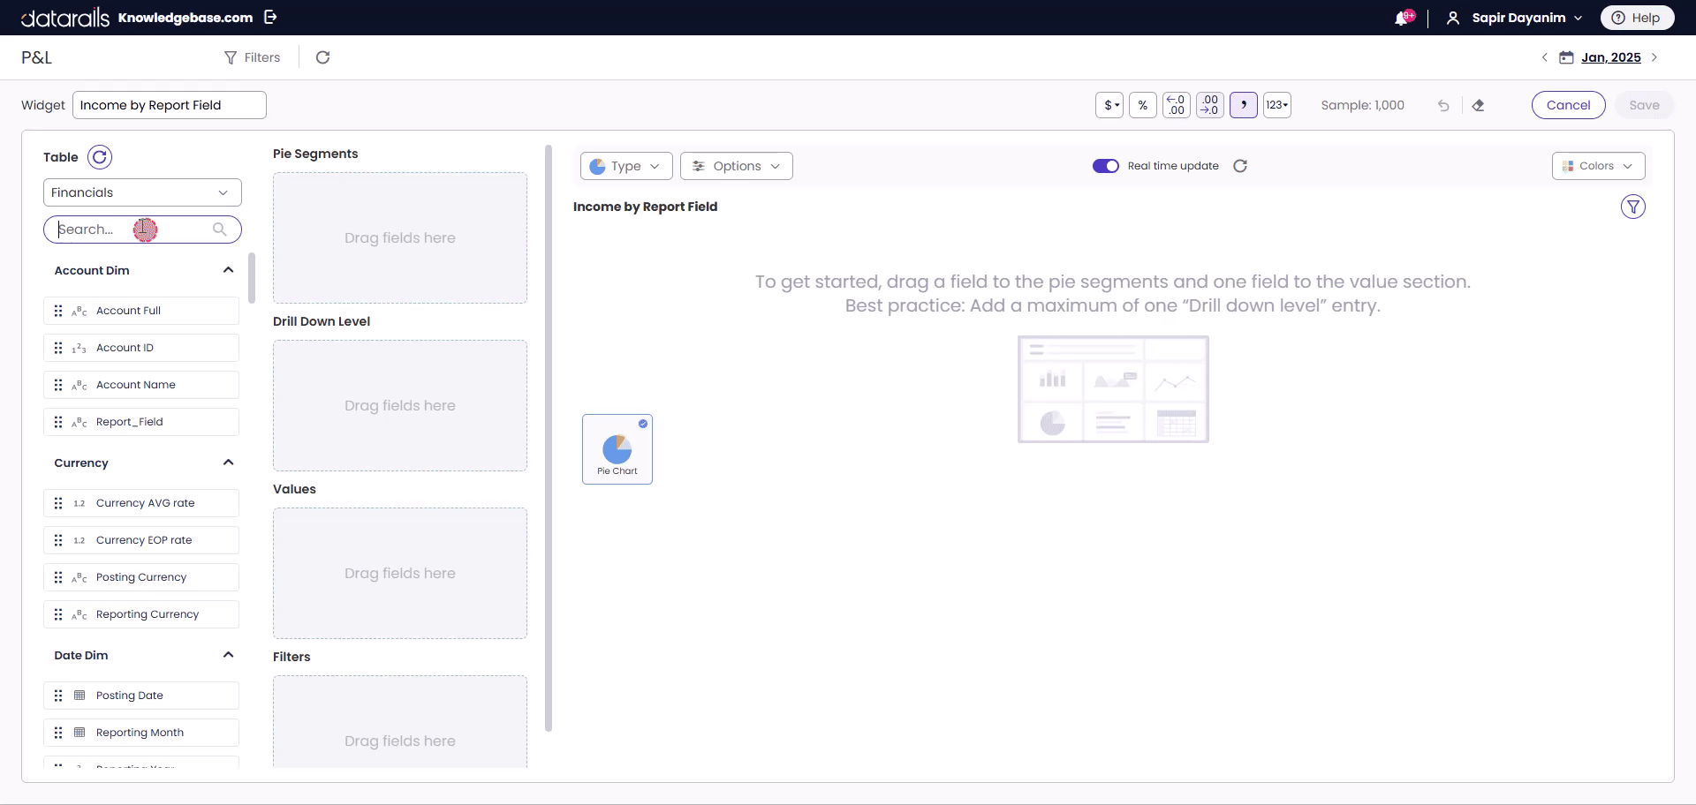
Task: Select the Posting Date field
Action: tap(141, 696)
